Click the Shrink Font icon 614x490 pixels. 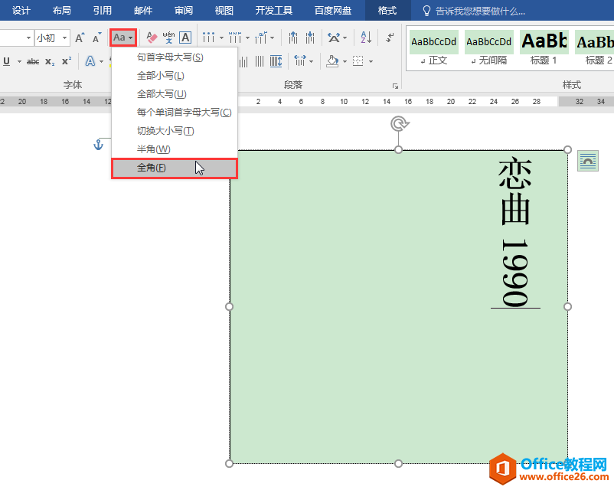point(96,38)
